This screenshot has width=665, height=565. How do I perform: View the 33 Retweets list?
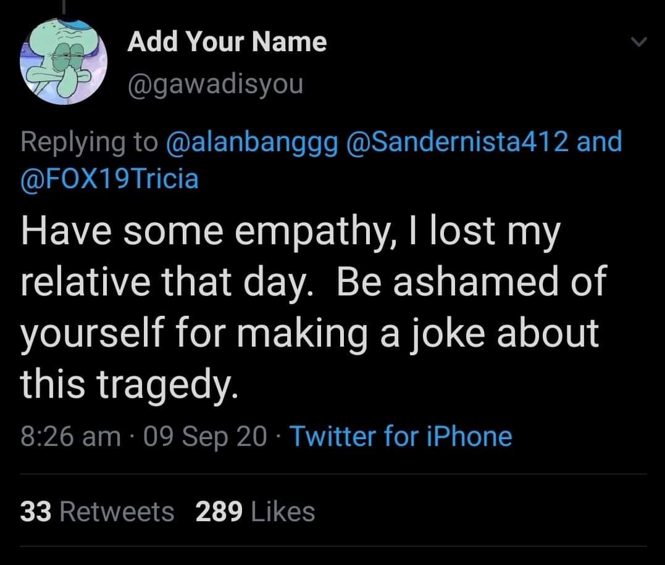point(97,511)
